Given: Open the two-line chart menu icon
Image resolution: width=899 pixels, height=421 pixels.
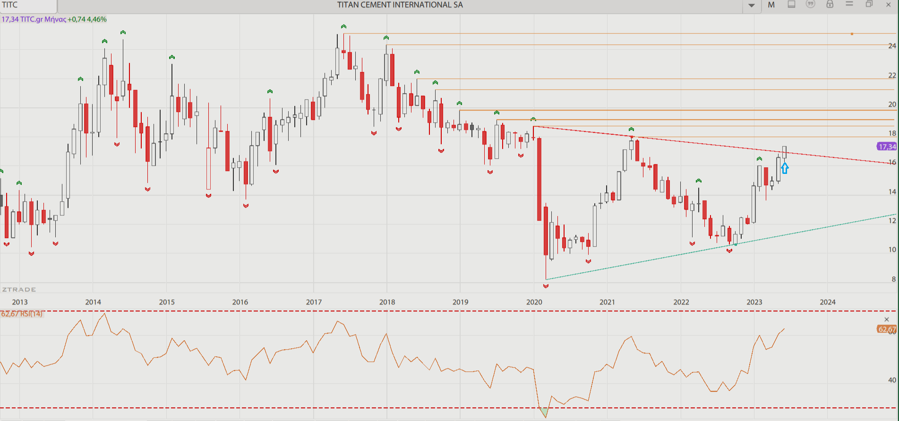Looking at the screenshot, I should tap(849, 4).
